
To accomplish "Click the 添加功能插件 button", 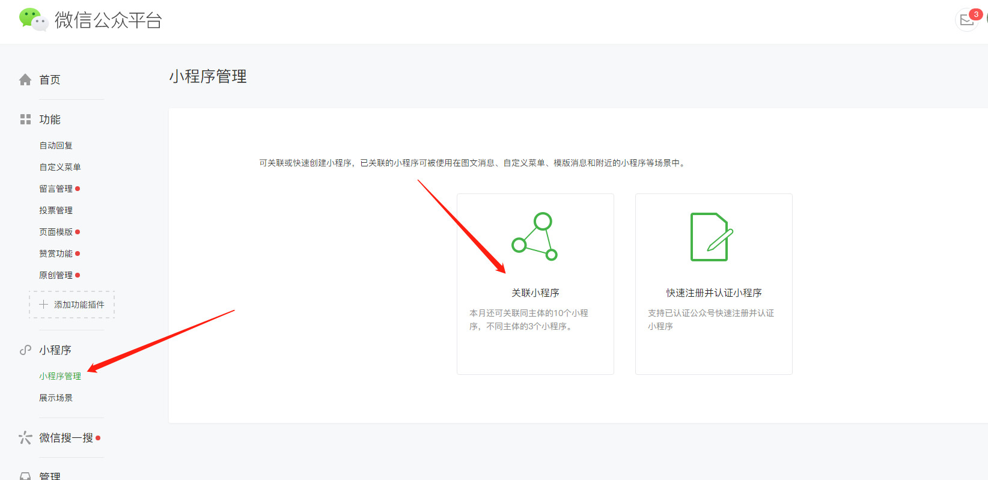I will pyautogui.click(x=72, y=305).
